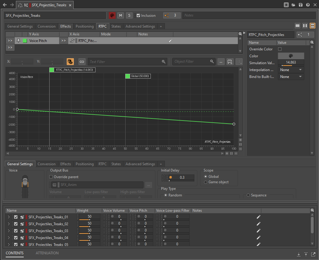Click the references share icon showing 3
The width and height of the screenshot is (319, 260).
[167, 15]
